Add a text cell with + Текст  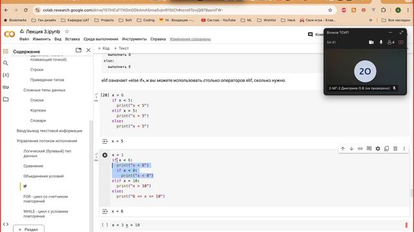(121, 48)
